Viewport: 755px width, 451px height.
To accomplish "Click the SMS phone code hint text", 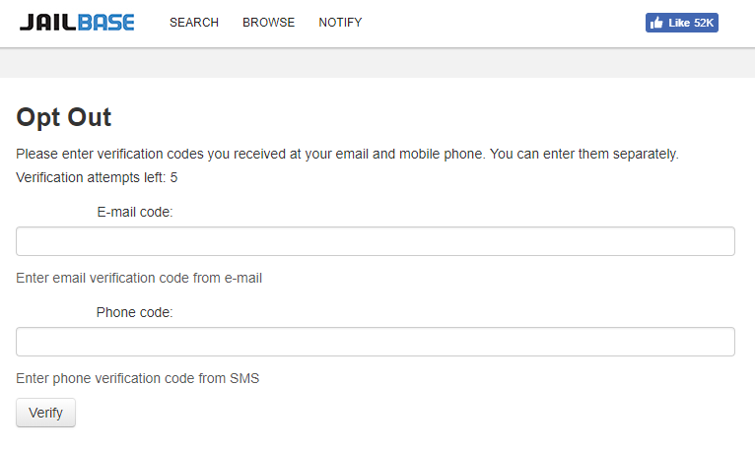I will (x=138, y=378).
